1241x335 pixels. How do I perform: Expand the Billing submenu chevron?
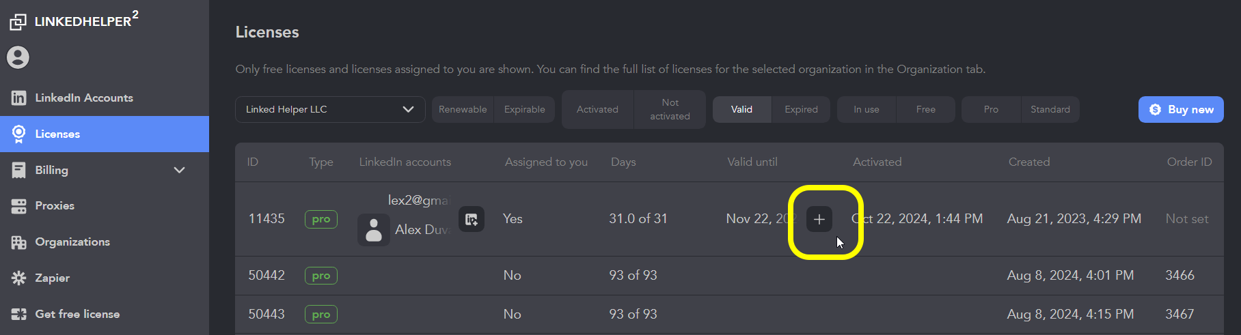(180, 170)
